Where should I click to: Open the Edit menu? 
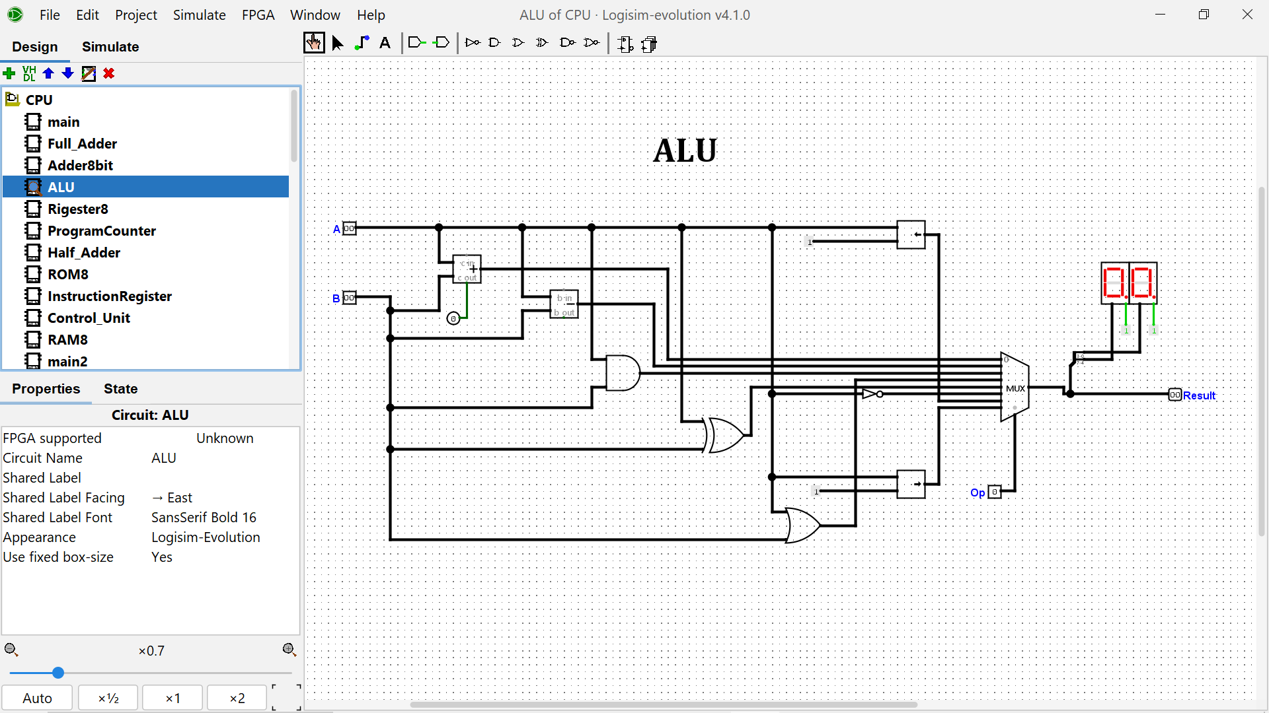click(x=87, y=15)
